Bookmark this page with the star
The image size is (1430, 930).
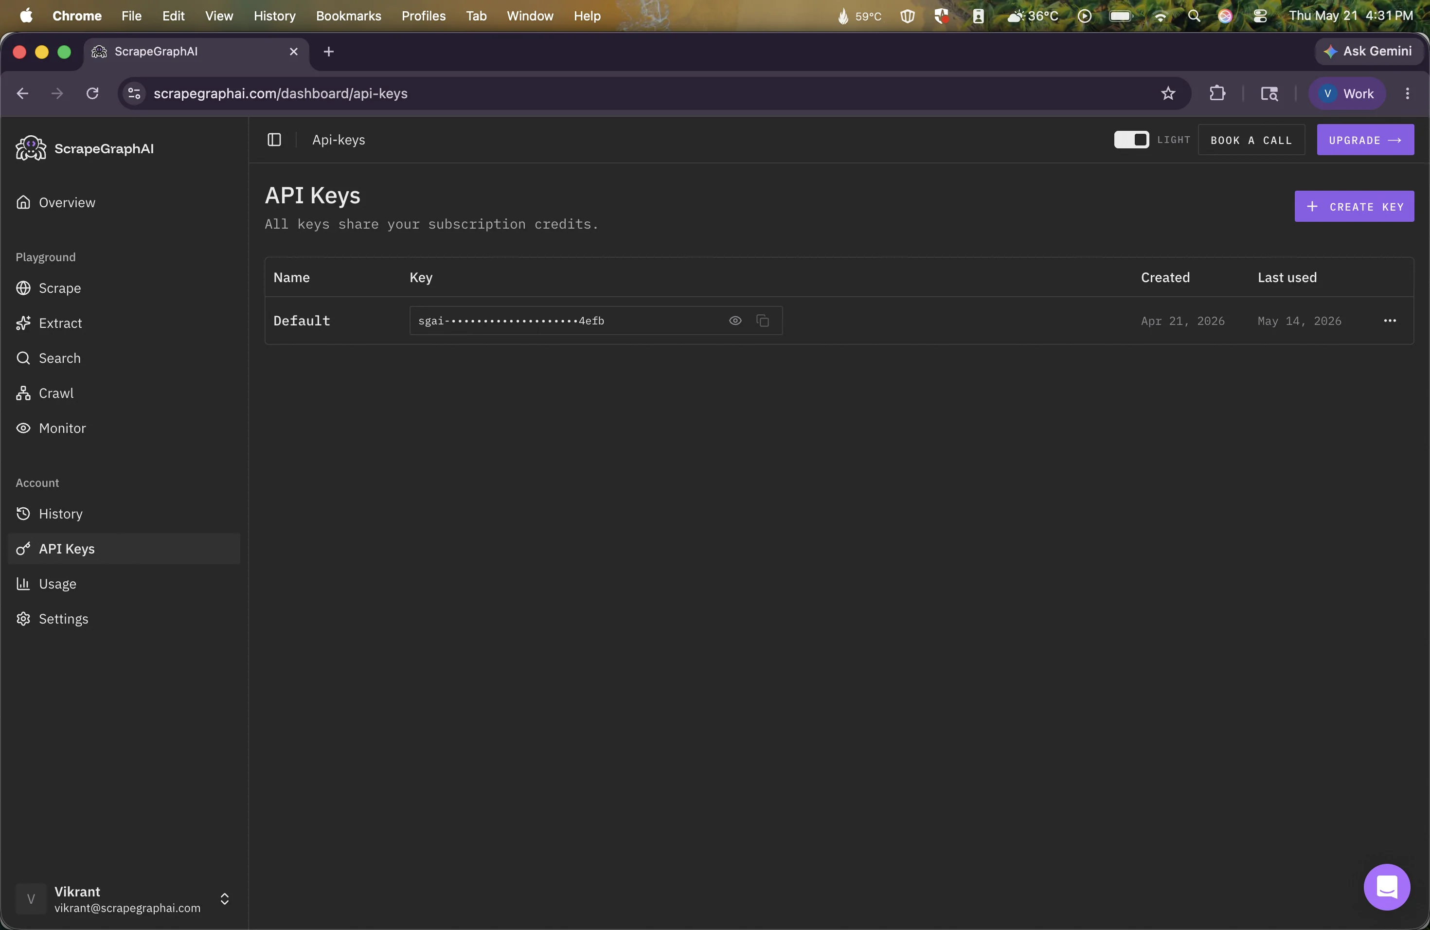1168,94
